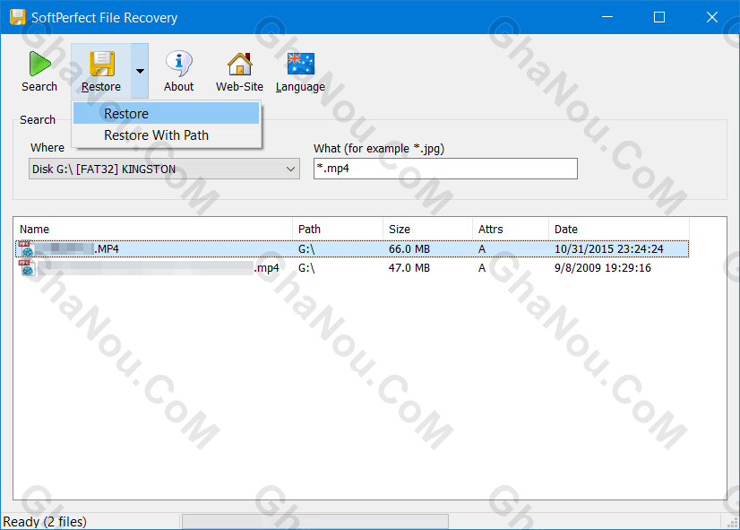Viewport: 740px width, 530px height.
Task: Expand the Restore button dropdown arrow
Action: pos(140,71)
